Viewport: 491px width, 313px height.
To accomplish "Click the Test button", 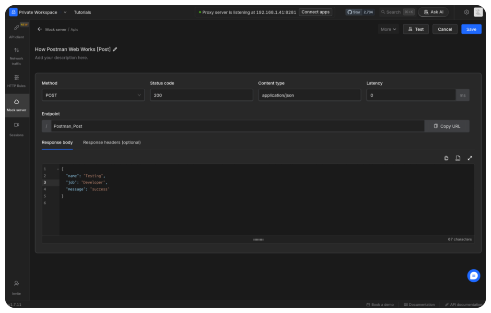I will (416, 29).
